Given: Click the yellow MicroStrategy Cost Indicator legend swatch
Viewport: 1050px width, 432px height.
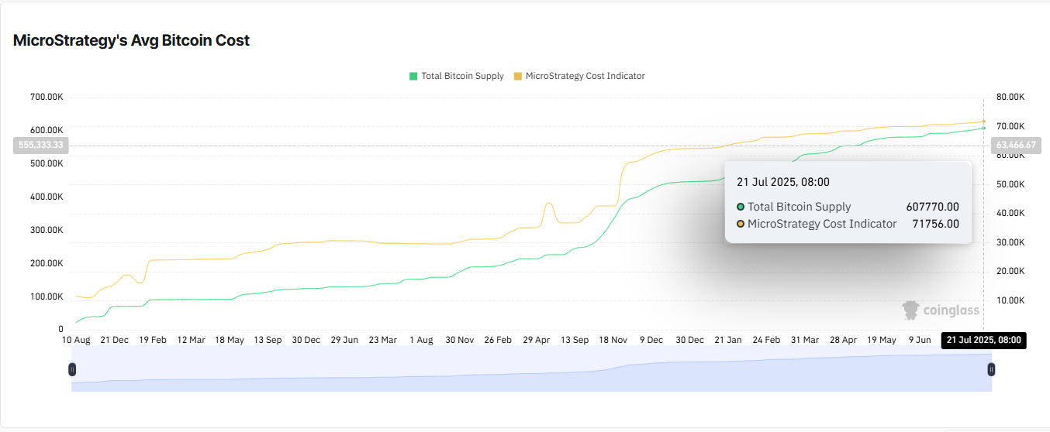Looking at the screenshot, I should click(517, 76).
